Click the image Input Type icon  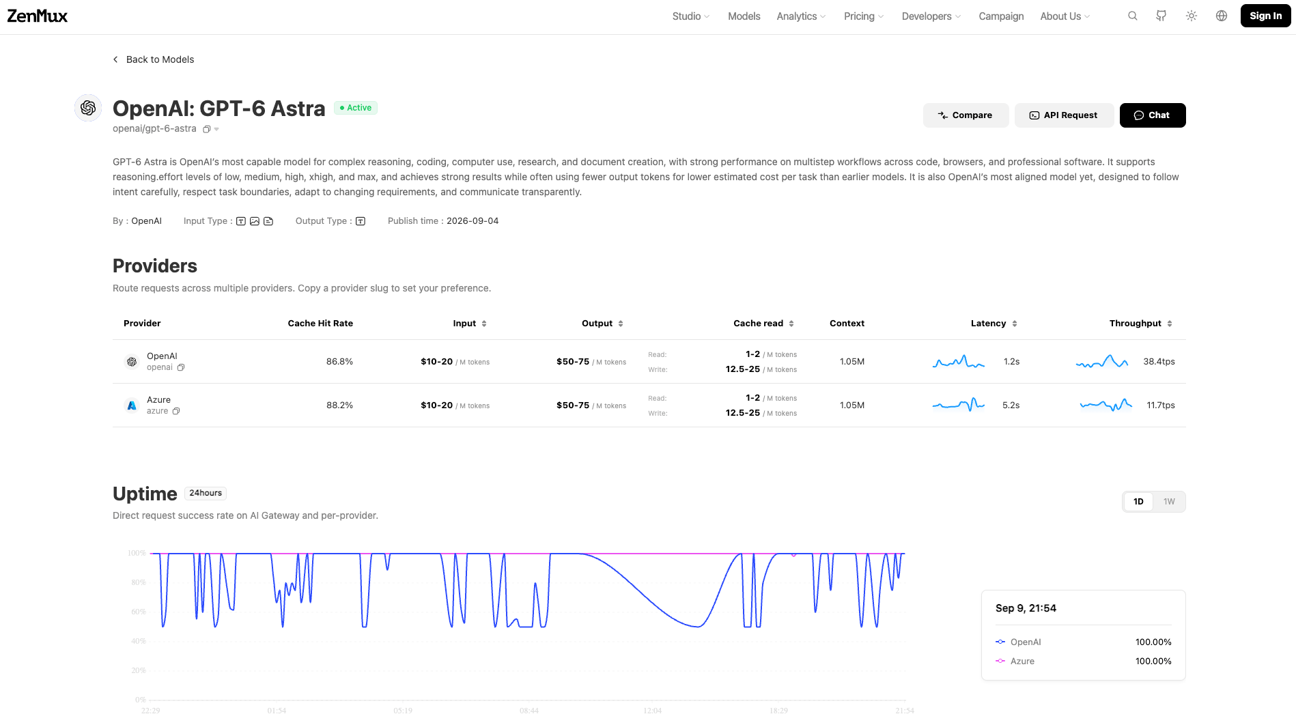click(x=255, y=221)
